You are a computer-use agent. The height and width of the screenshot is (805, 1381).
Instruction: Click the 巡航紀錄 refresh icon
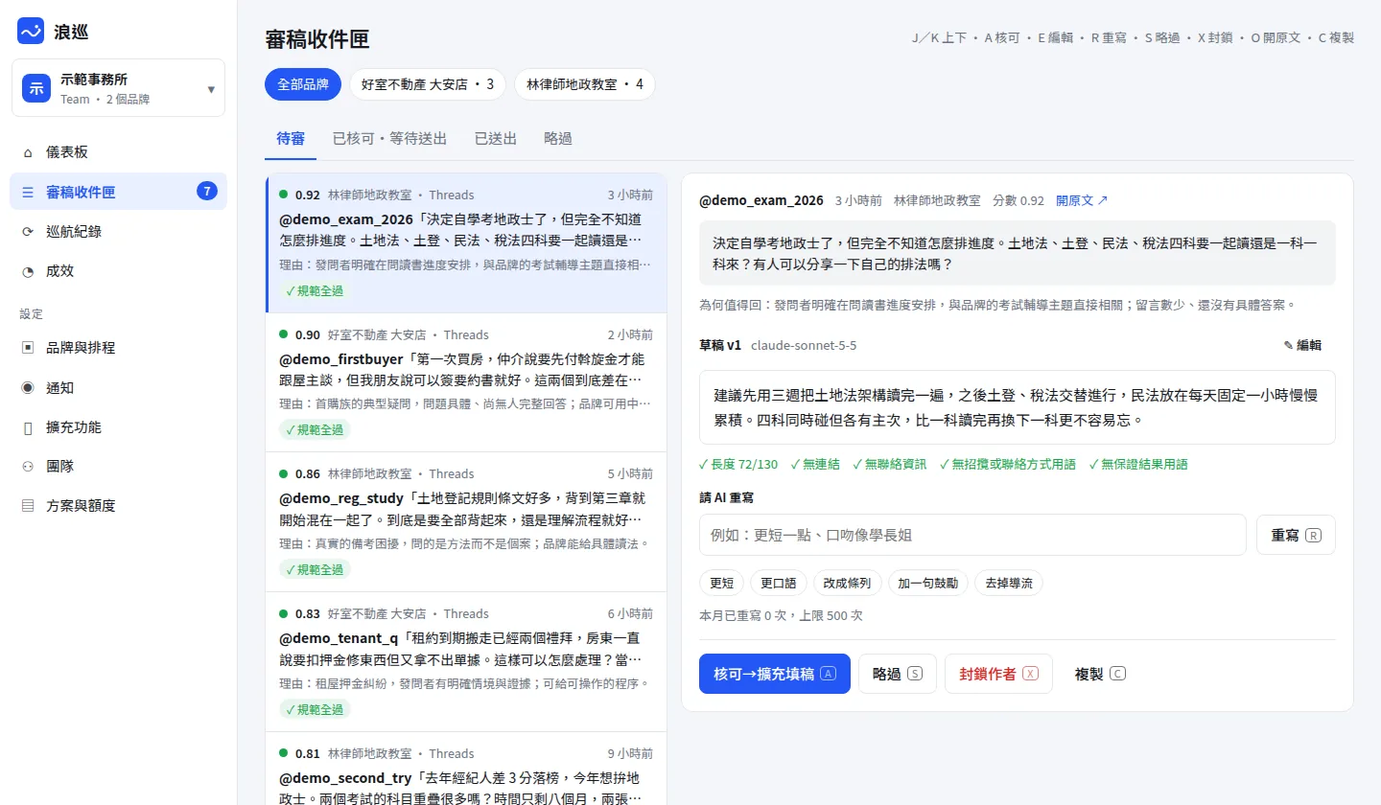point(27,231)
